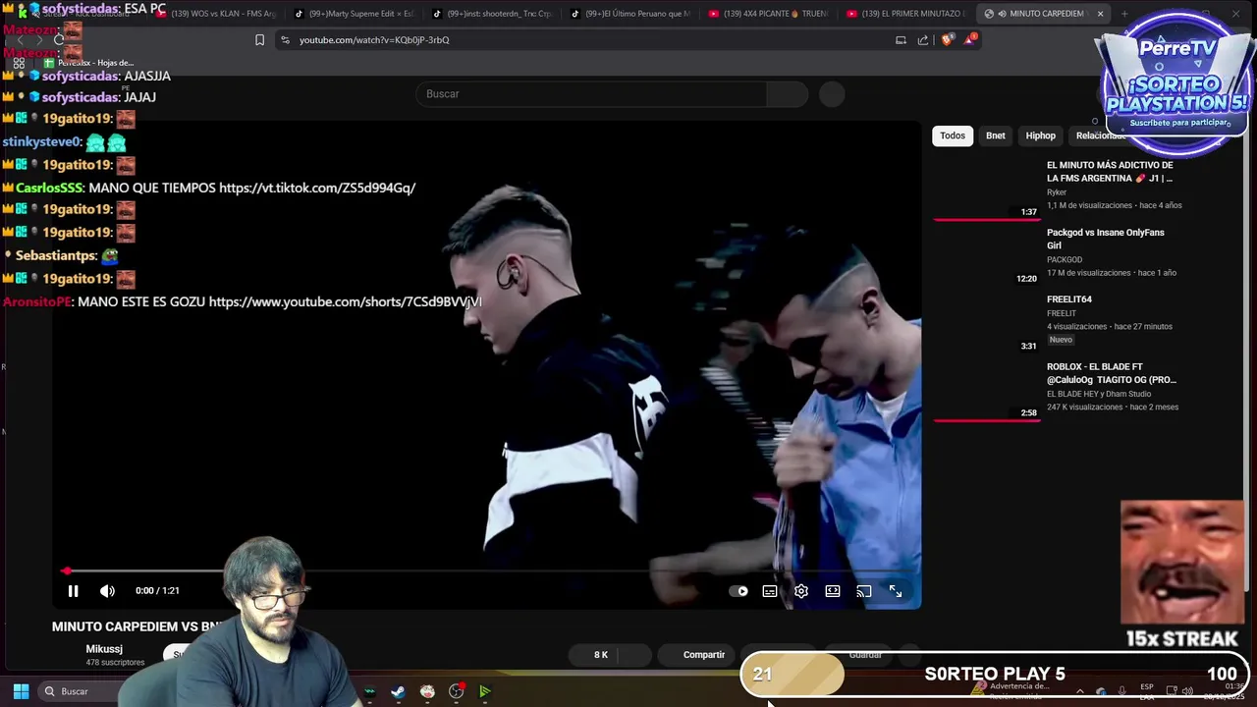
Task: Click the voice search round button
Action: click(x=832, y=94)
